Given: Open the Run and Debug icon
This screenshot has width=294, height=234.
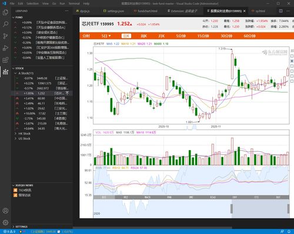Looking at the screenshot, I should pos(5,48).
